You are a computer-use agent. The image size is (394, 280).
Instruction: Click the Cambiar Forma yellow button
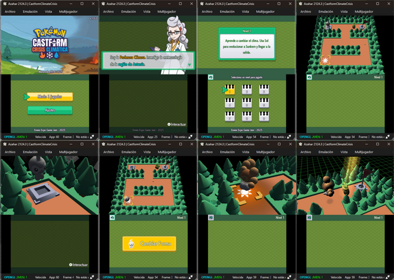(149, 244)
